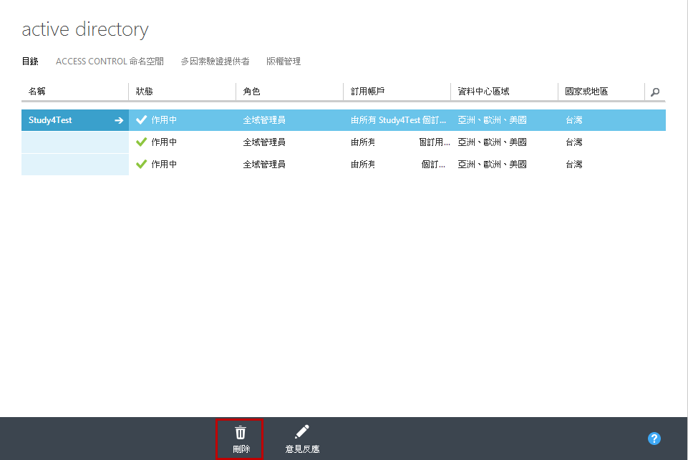The width and height of the screenshot is (688, 460).
Task: Sort by the 名稱 column header
Action: pyautogui.click(x=37, y=91)
